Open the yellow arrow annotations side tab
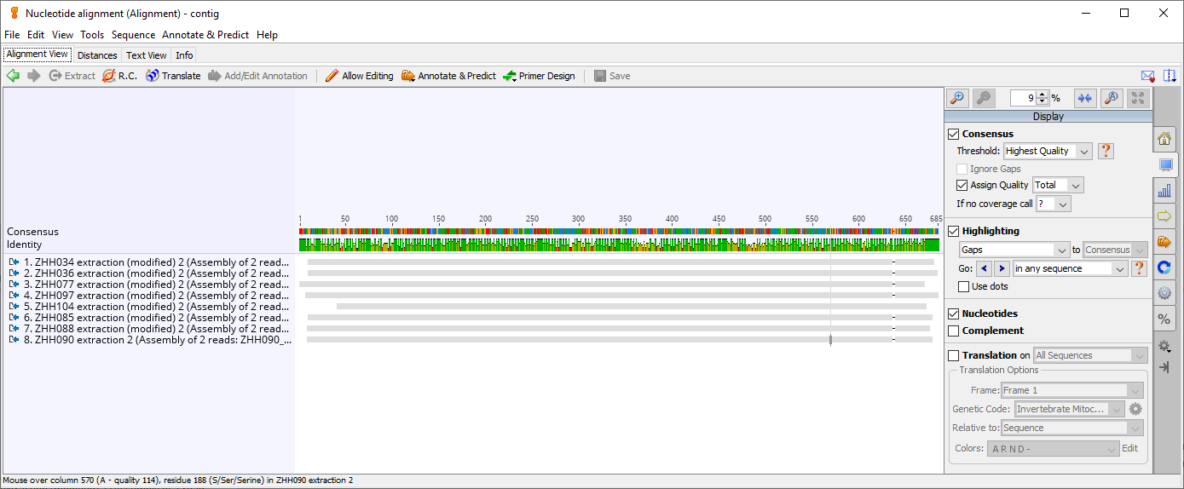The image size is (1184, 489). 1164,216
